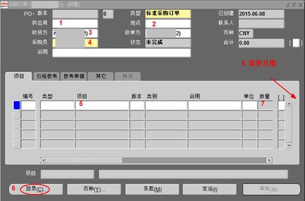Click the 审批(A)... approve button

coord(272,189)
